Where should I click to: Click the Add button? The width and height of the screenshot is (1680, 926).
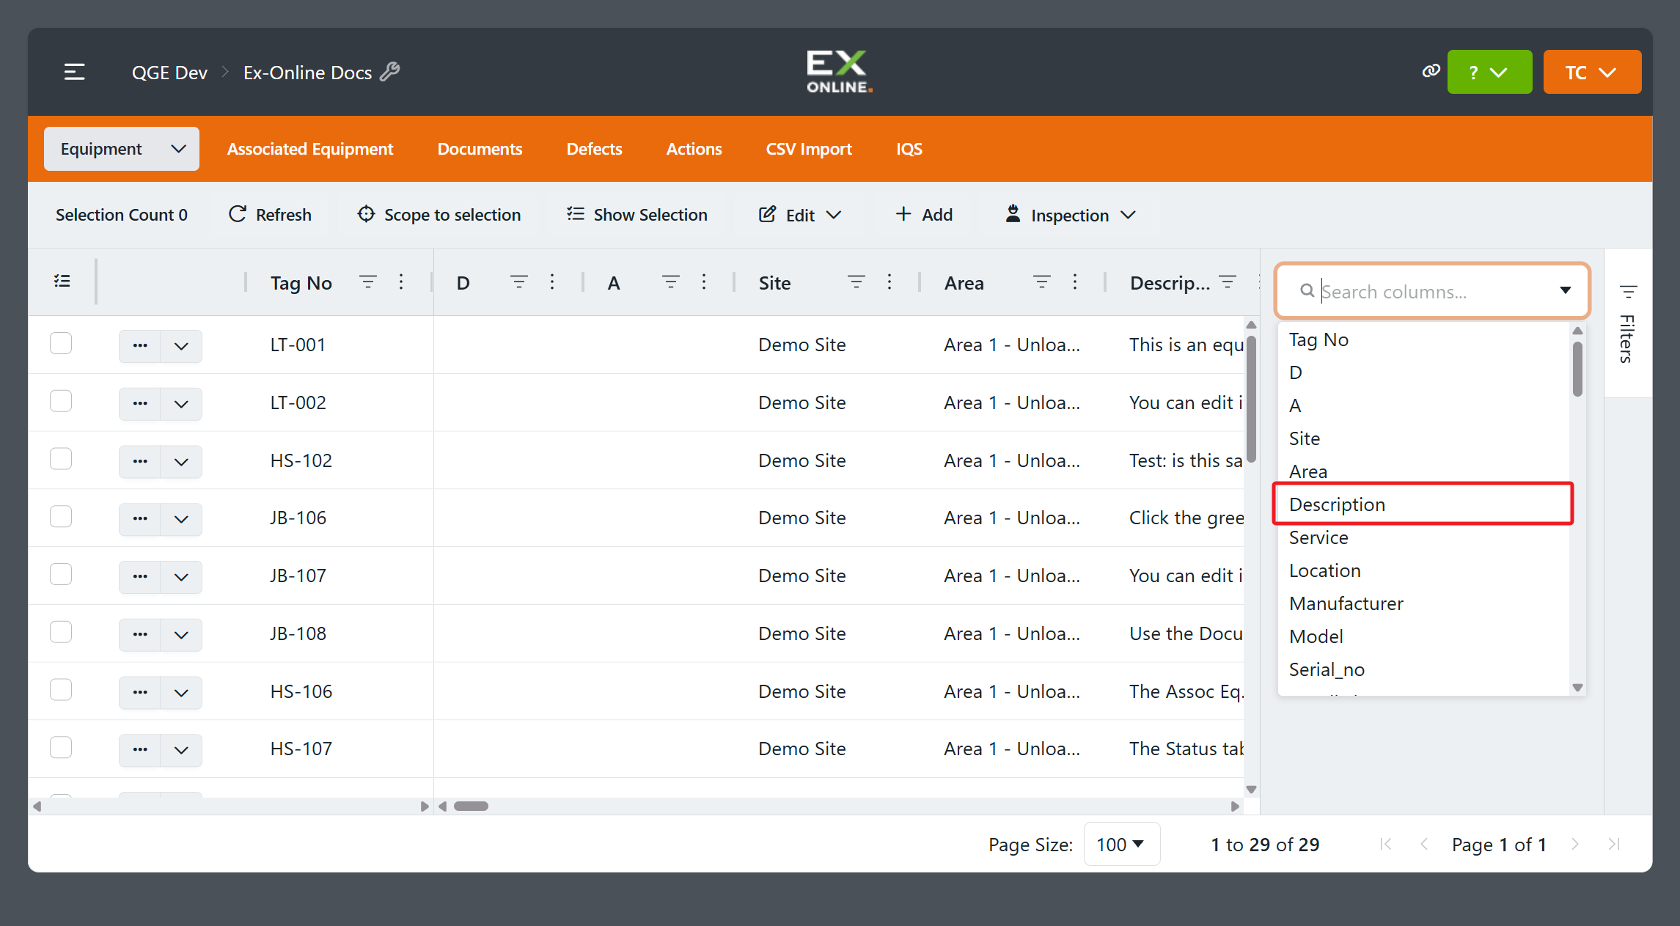click(x=924, y=215)
